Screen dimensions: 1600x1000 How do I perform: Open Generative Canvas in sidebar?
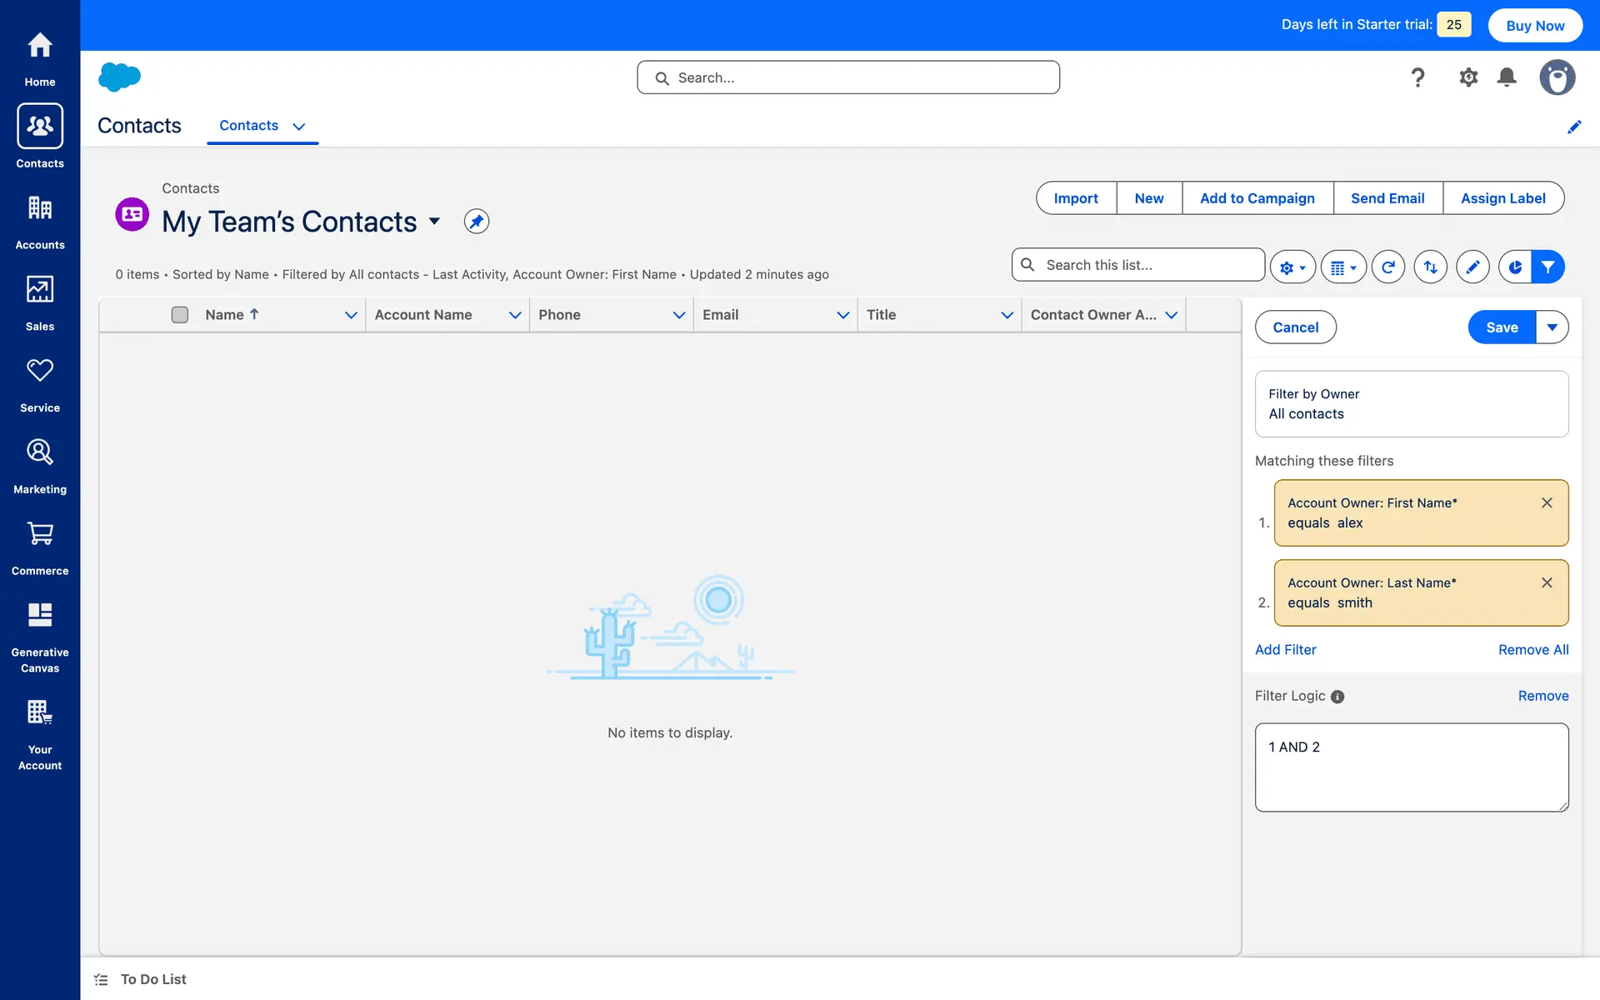pos(40,637)
